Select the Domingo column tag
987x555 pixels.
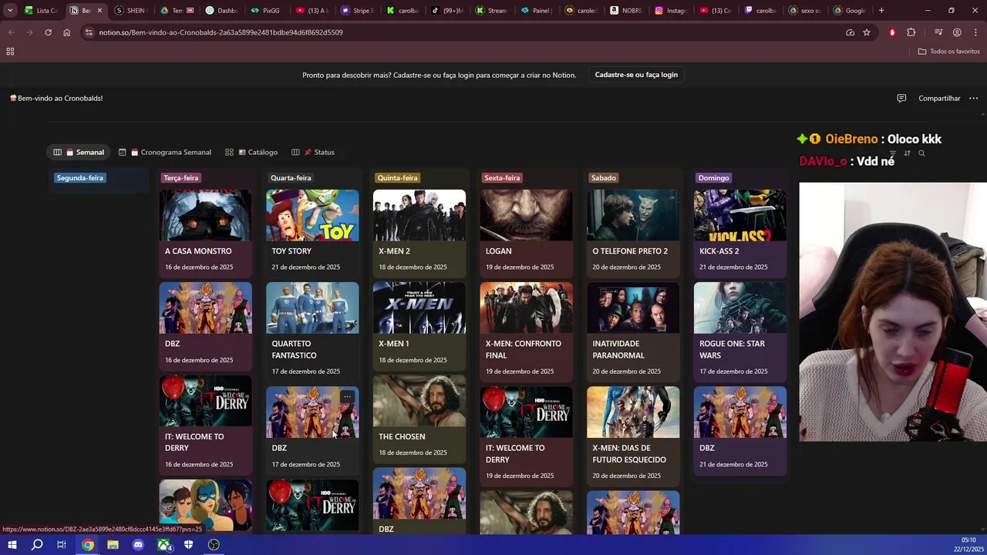pyautogui.click(x=713, y=178)
